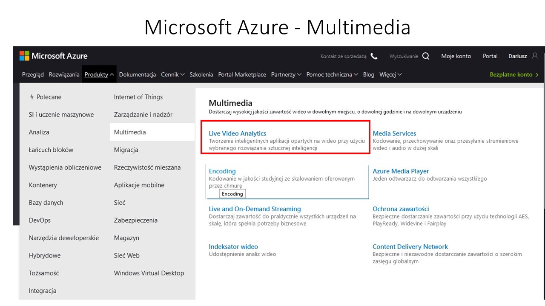Expand the Cennik dropdown

click(182, 75)
